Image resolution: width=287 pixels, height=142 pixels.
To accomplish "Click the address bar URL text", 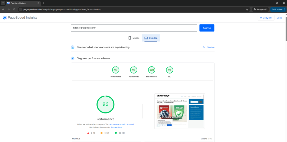I will [62, 9].
